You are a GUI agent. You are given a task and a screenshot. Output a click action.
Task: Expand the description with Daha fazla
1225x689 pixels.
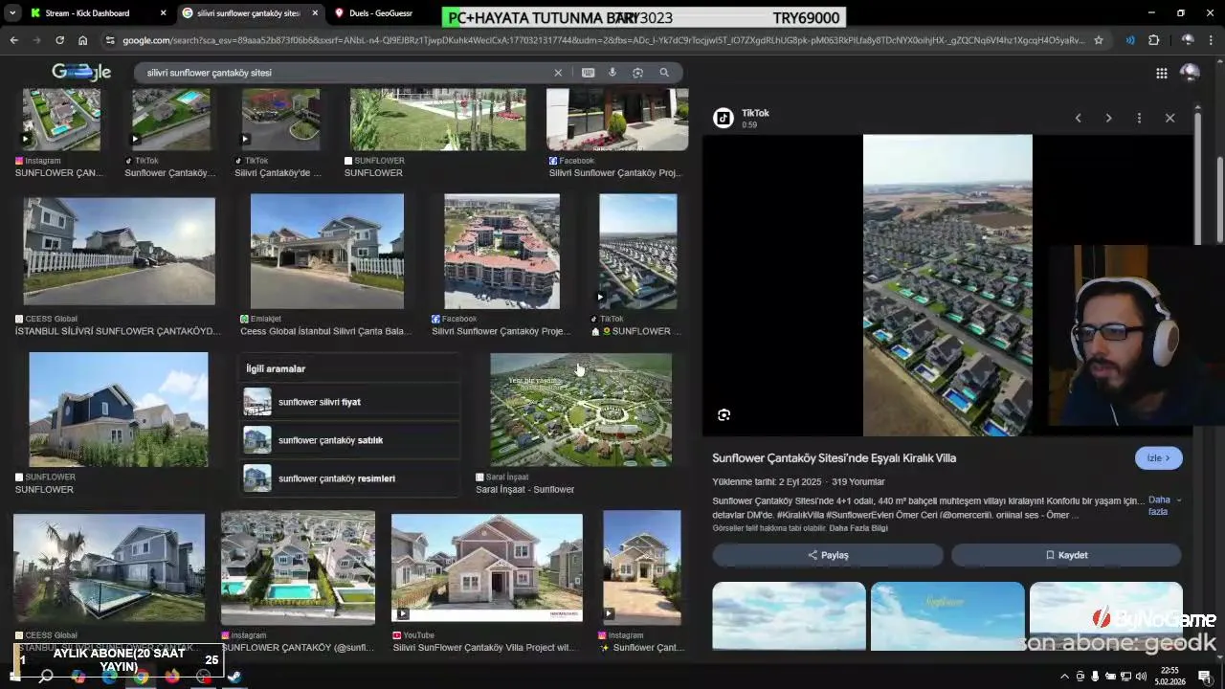coord(1164,505)
